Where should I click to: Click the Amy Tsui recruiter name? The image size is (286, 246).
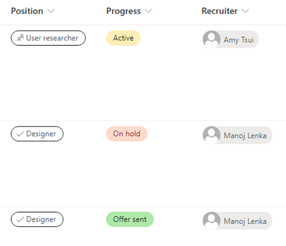pyautogui.click(x=239, y=39)
